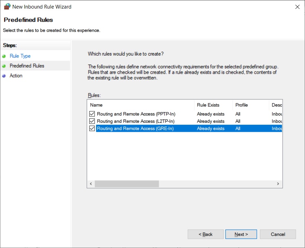
Task: Click the scroll right arrow of rules list
Action: click(x=278, y=184)
